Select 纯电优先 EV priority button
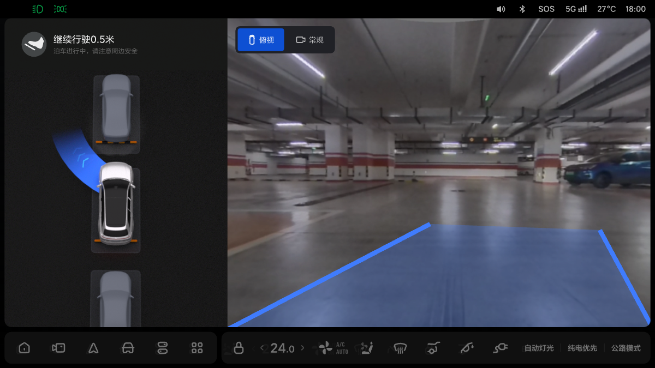The height and width of the screenshot is (368, 655). [582, 348]
